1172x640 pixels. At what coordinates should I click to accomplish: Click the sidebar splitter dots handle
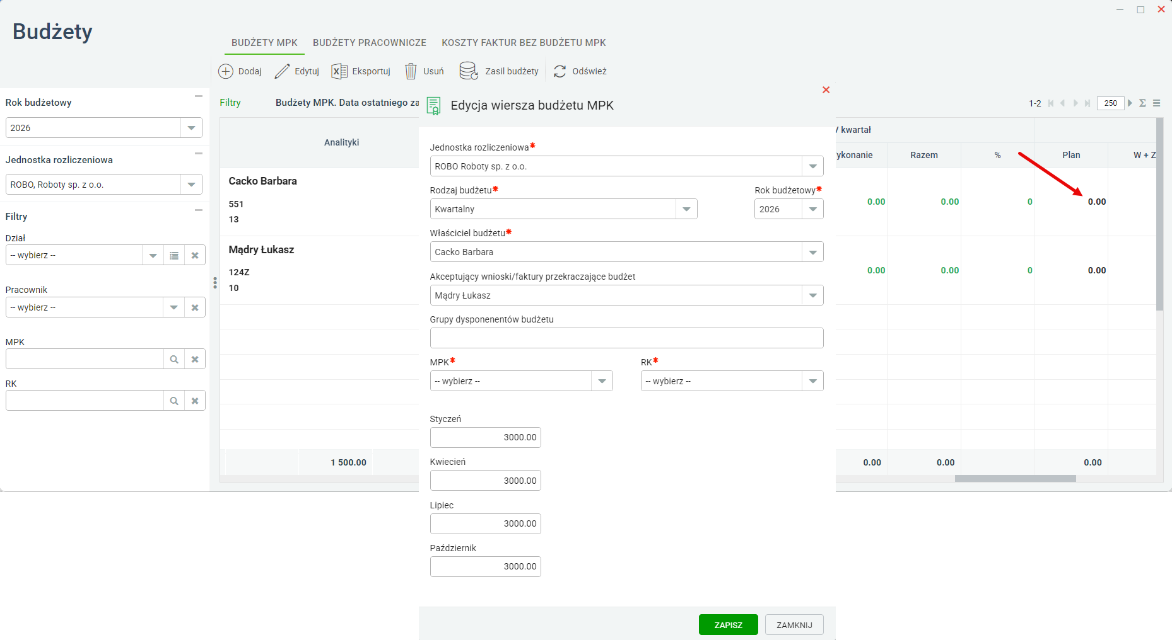(215, 283)
